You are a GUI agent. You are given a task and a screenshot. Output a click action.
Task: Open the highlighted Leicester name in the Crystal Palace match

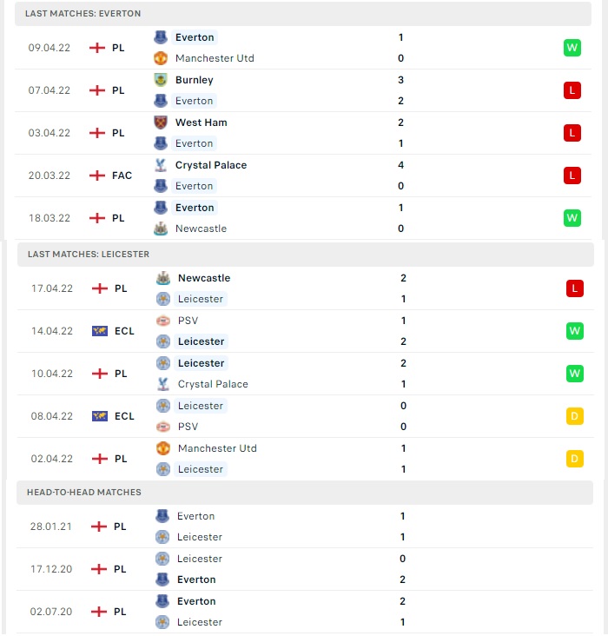click(202, 363)
